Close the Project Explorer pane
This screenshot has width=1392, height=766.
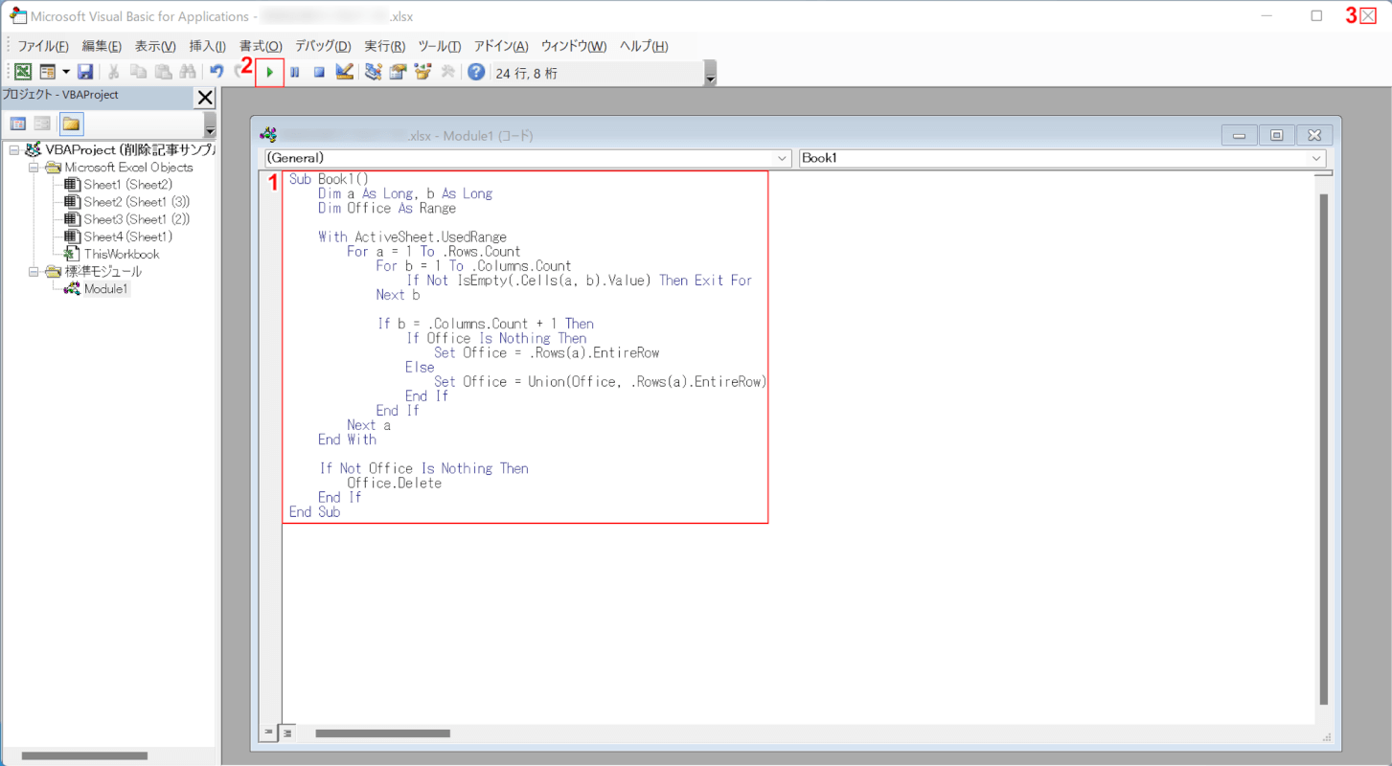(x=205, y=97)
